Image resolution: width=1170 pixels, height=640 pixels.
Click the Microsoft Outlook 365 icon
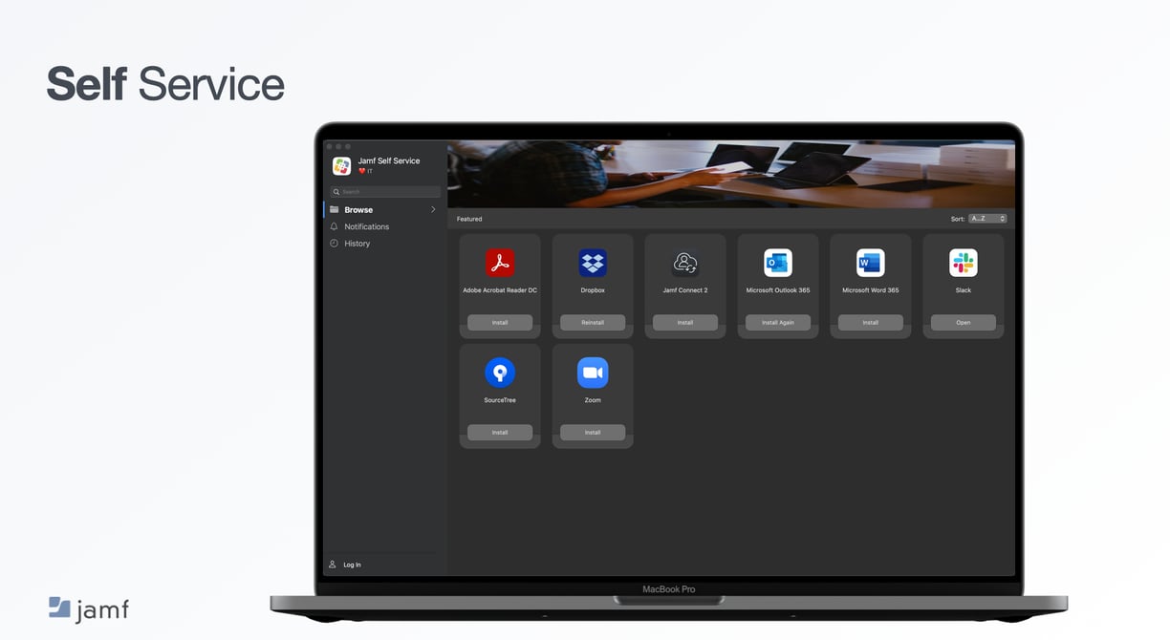pos(778,263)
